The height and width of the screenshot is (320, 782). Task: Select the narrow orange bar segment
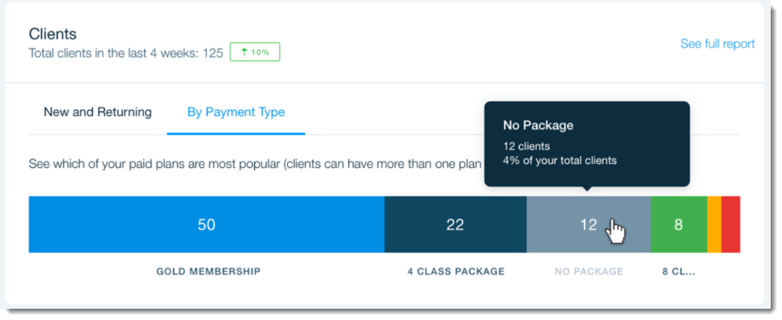pos(714,225)
